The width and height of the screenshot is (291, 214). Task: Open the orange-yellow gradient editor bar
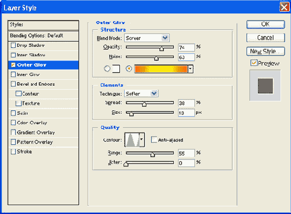pyautogui.click(x=161, y=69)
